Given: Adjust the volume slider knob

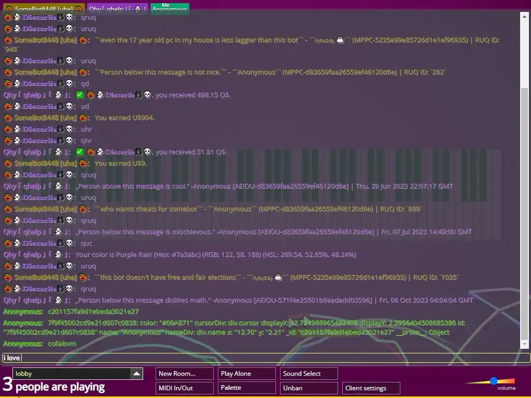Looking at the screenshot, I should tap(494, 381).
